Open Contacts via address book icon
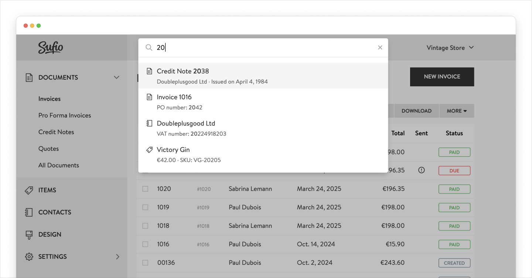Screen dimensions: 532x278 pos(29,212)
